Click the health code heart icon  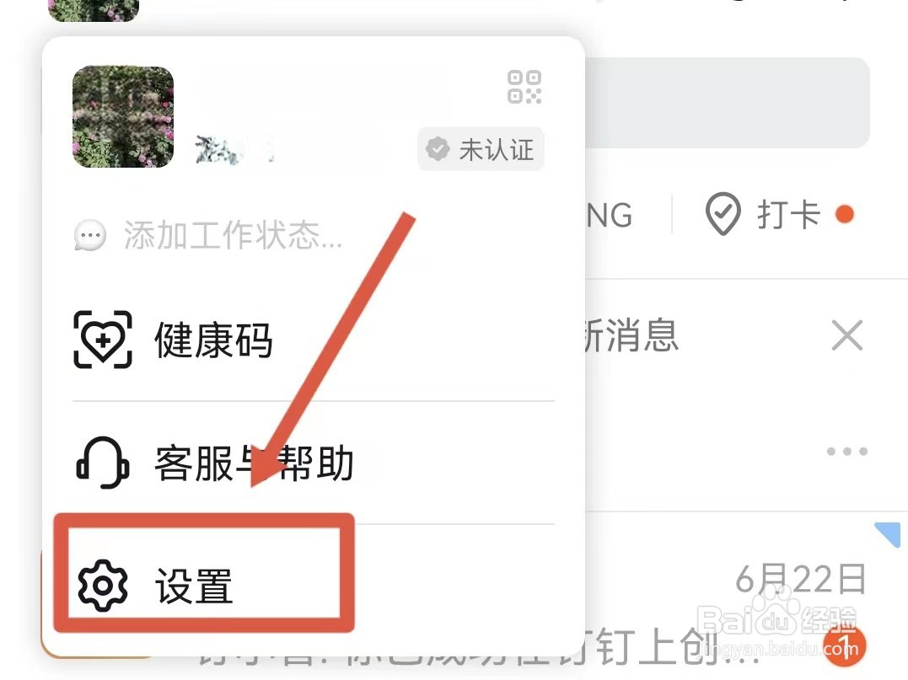(x=103, y=340)
